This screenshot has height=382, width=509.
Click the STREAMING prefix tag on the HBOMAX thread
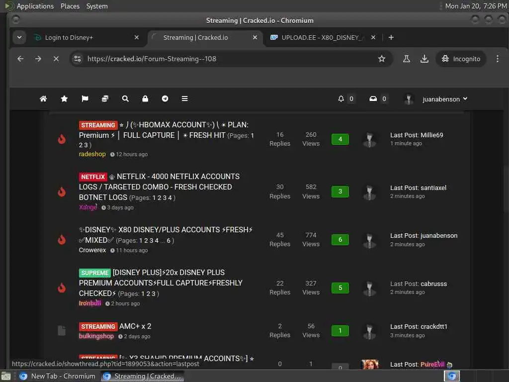pos(98,125)
